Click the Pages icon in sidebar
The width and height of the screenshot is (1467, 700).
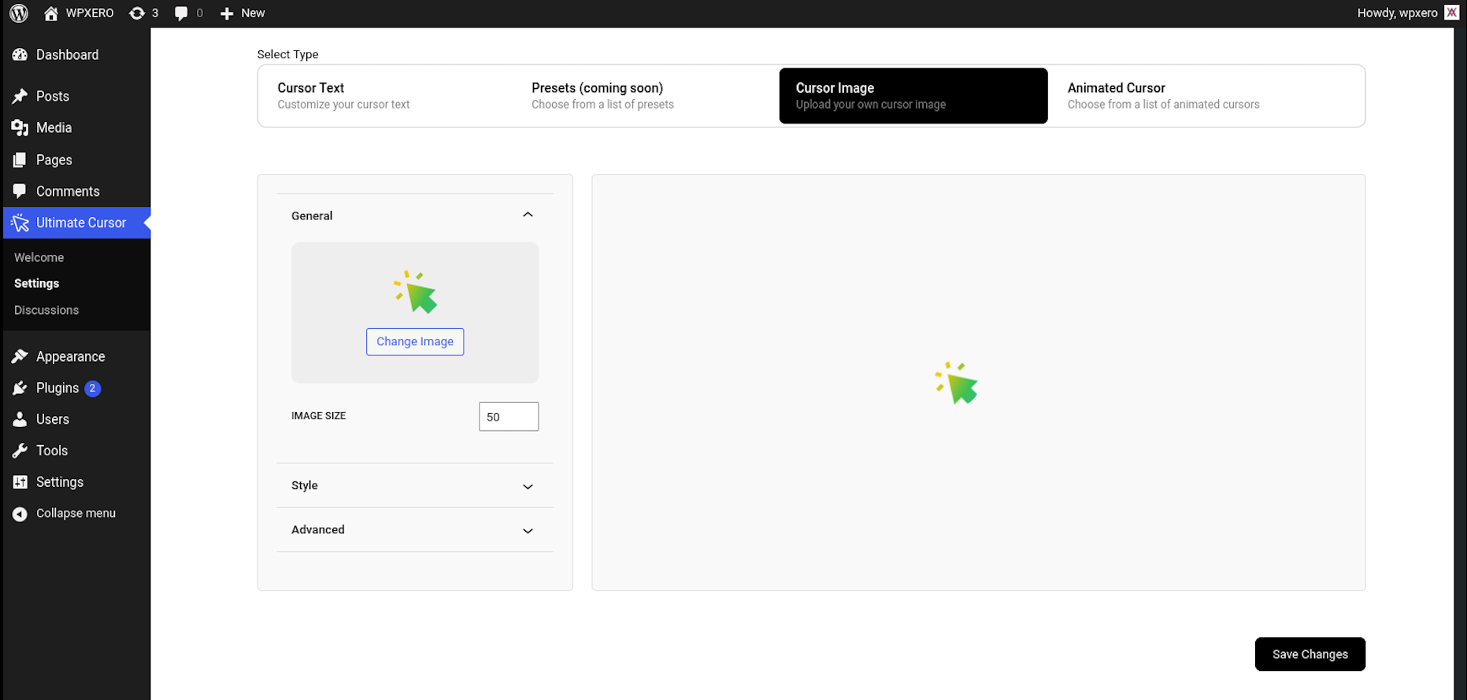pos(20,160)
